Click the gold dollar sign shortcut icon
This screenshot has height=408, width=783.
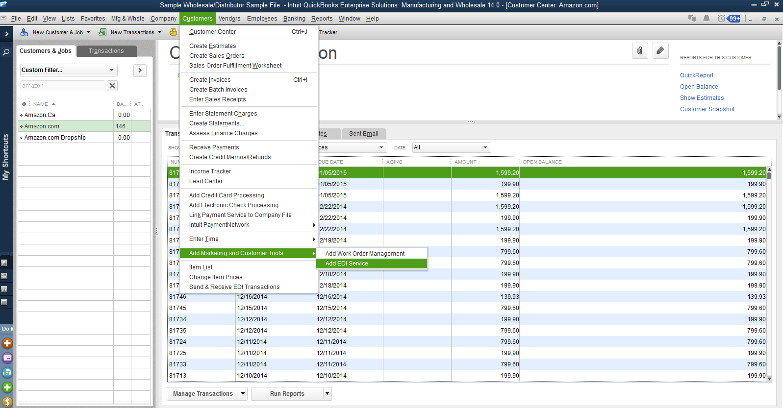pos(7,402)
